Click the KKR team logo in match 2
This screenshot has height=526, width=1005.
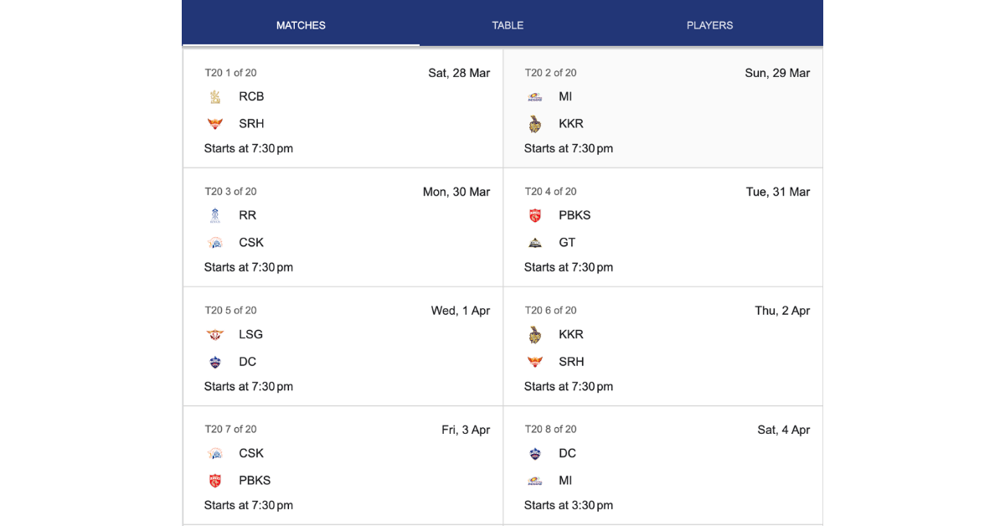pos(535,123)
